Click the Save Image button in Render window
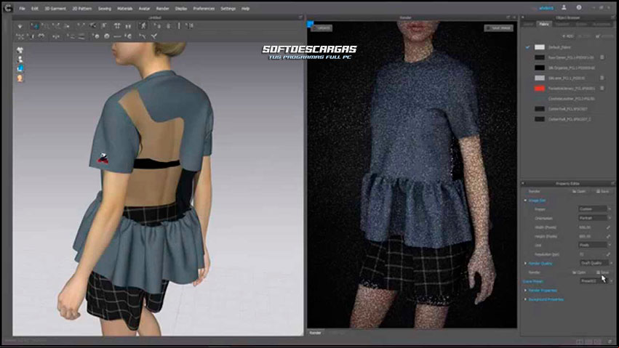 click(x=498, y=28)
